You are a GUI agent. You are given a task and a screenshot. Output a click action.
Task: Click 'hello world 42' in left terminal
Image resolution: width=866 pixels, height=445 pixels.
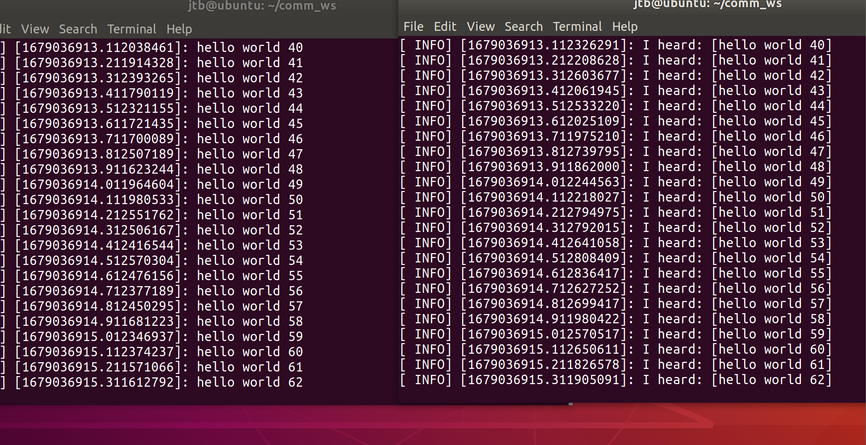pos(250,78)
